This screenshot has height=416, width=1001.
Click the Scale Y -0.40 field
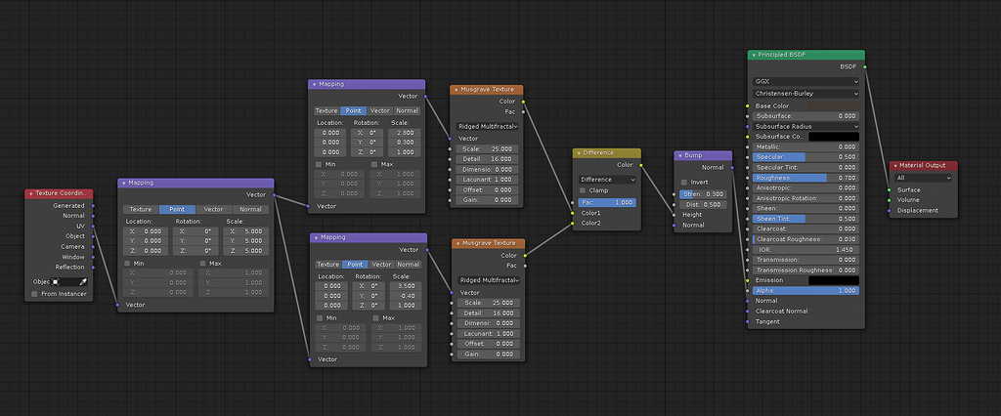(x=407, y=296)
